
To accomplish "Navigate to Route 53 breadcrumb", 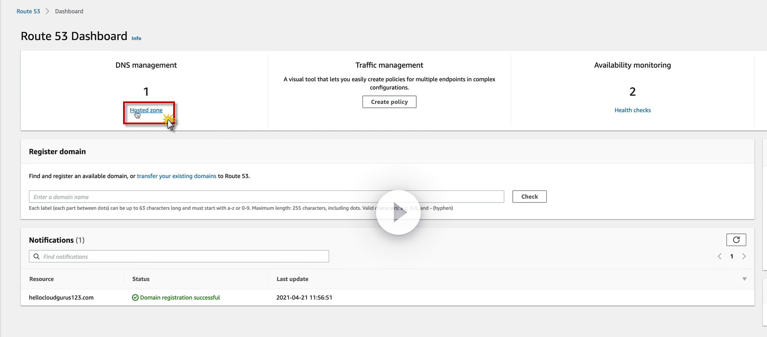I will [x=28, y=11].
